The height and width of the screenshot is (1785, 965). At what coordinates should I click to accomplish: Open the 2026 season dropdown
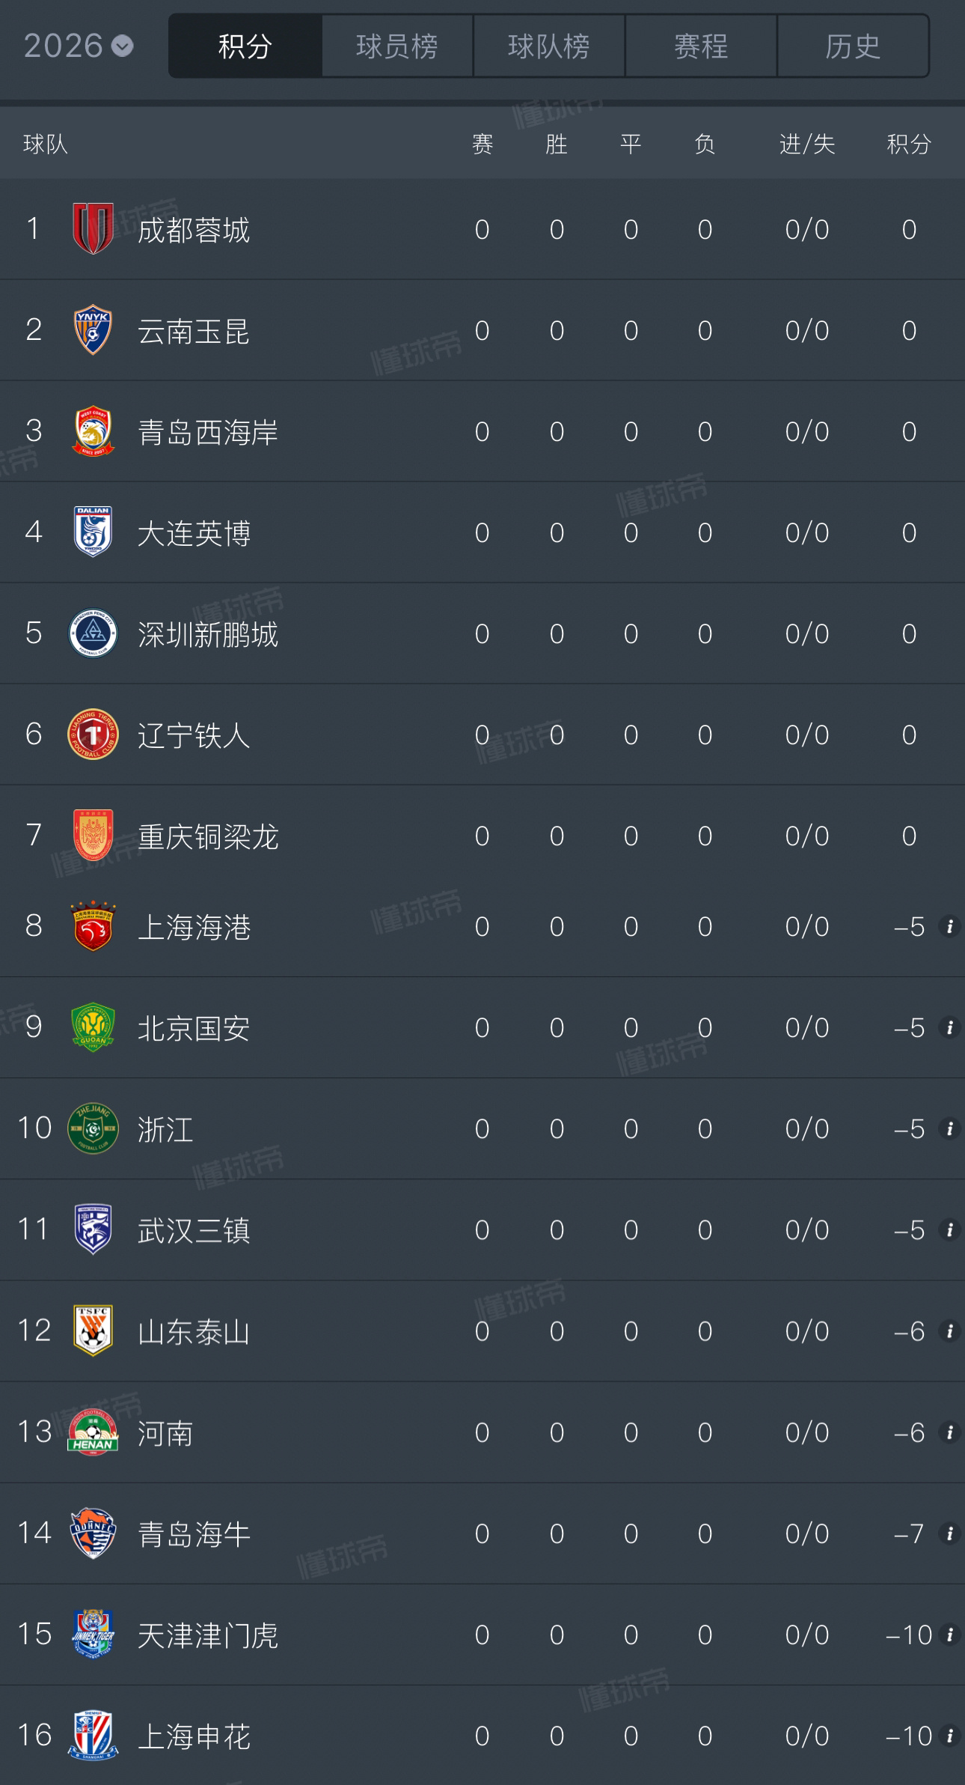[78, 46]
